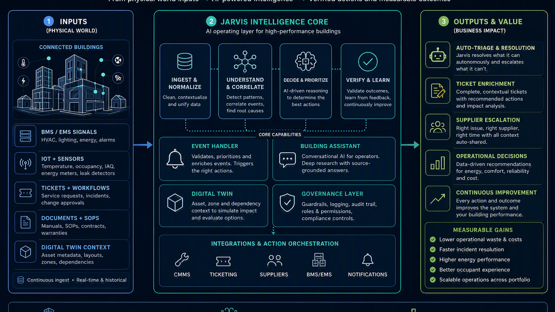Click the checkmark beside Scalable operations across portfolio
This screenshot has width=555, height=312.
pyautogui.click(x=432, y=280)
